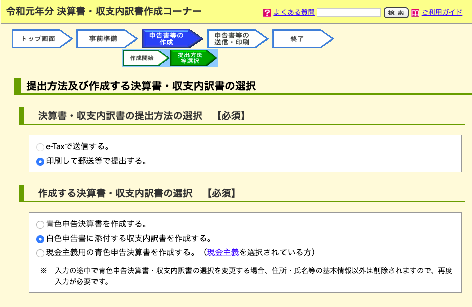Go to トップ画面 step
Image resolution: width=472 pixels, height=307 pixels.
click(42, 39)
